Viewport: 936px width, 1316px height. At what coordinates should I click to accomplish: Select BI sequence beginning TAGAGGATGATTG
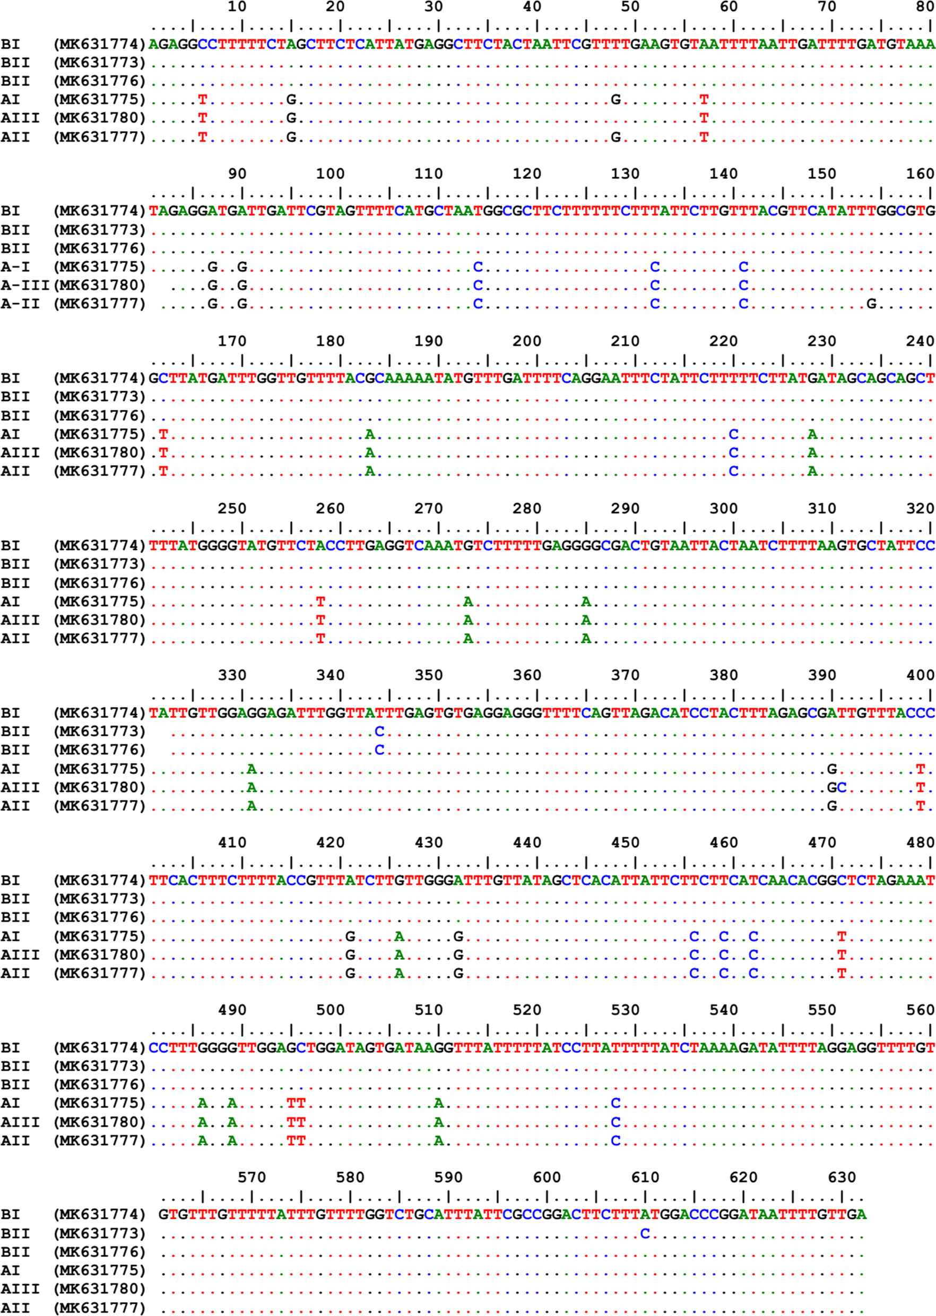[542, 211]
